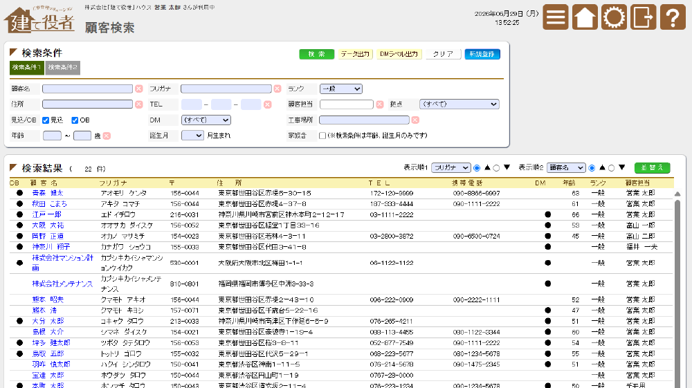The width and height of the screenshot is (692, 388).
Task: Clear the 顧客名 field with red X
Action: pos(139,89)
